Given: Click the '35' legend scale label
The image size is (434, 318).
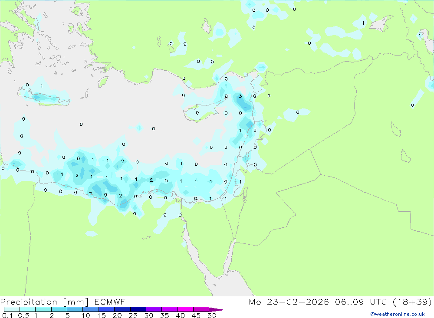Looking at the screenshot, I should pos(164,315).
